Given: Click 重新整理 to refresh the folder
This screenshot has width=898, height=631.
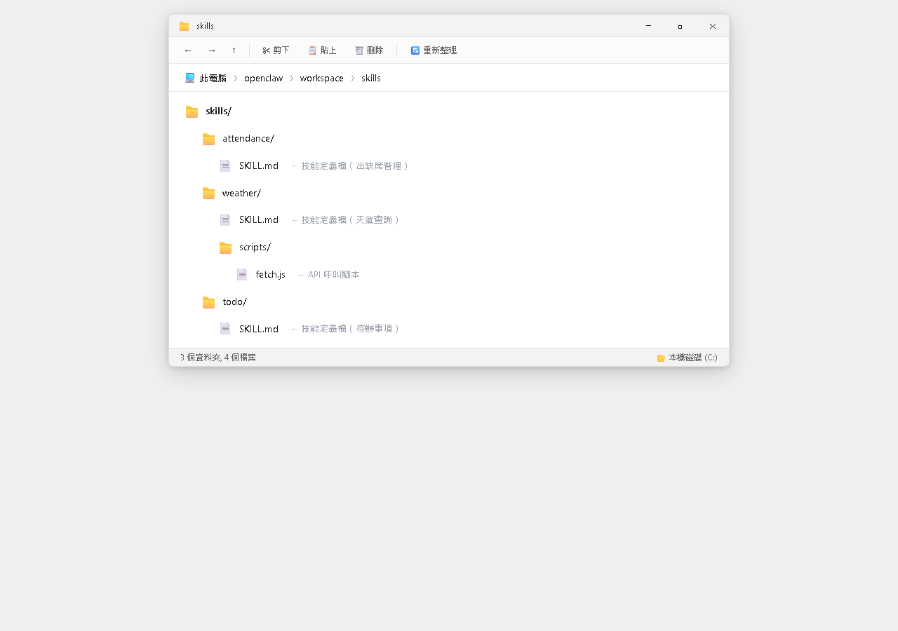Looking at the screenshot, I should (x=434, y=50).
